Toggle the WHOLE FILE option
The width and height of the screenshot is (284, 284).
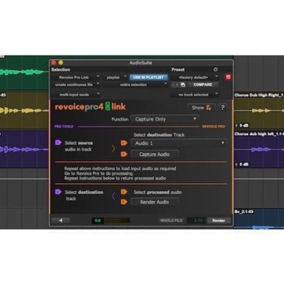point(171,220)
